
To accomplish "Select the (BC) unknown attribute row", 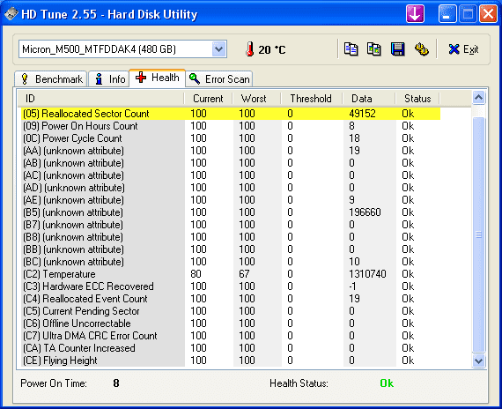I will (x=231, y=262).
